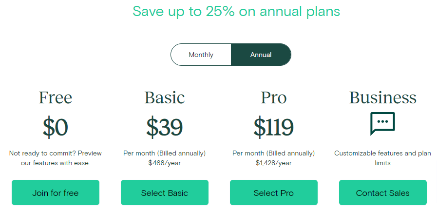Open Contact Sales for Business plan

point(382,193)
